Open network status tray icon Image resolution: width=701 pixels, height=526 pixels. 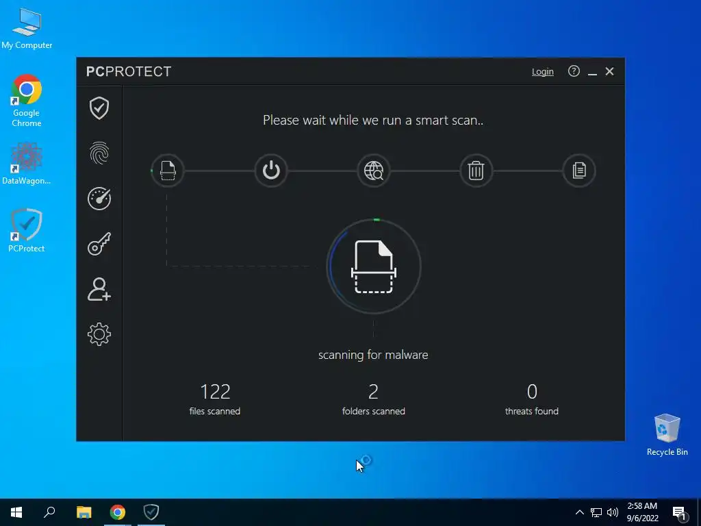(596, 512)
